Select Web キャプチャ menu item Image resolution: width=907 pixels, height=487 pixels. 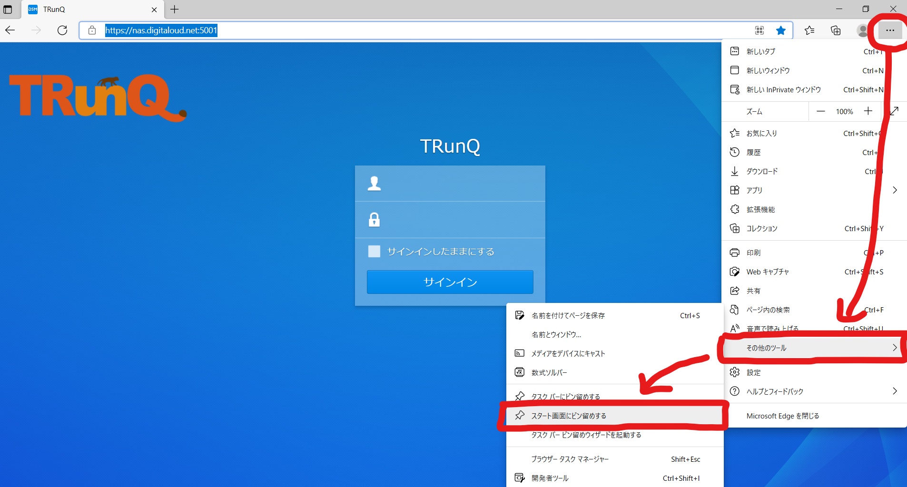pos(814,272)
